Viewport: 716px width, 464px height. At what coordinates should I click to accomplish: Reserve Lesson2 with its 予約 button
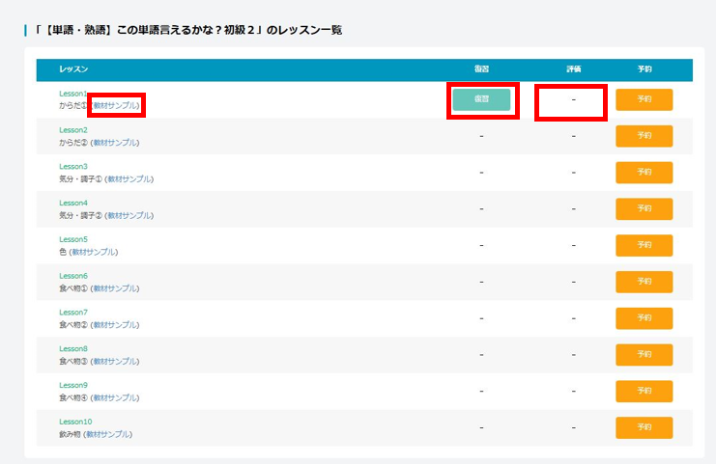[644, 136]
